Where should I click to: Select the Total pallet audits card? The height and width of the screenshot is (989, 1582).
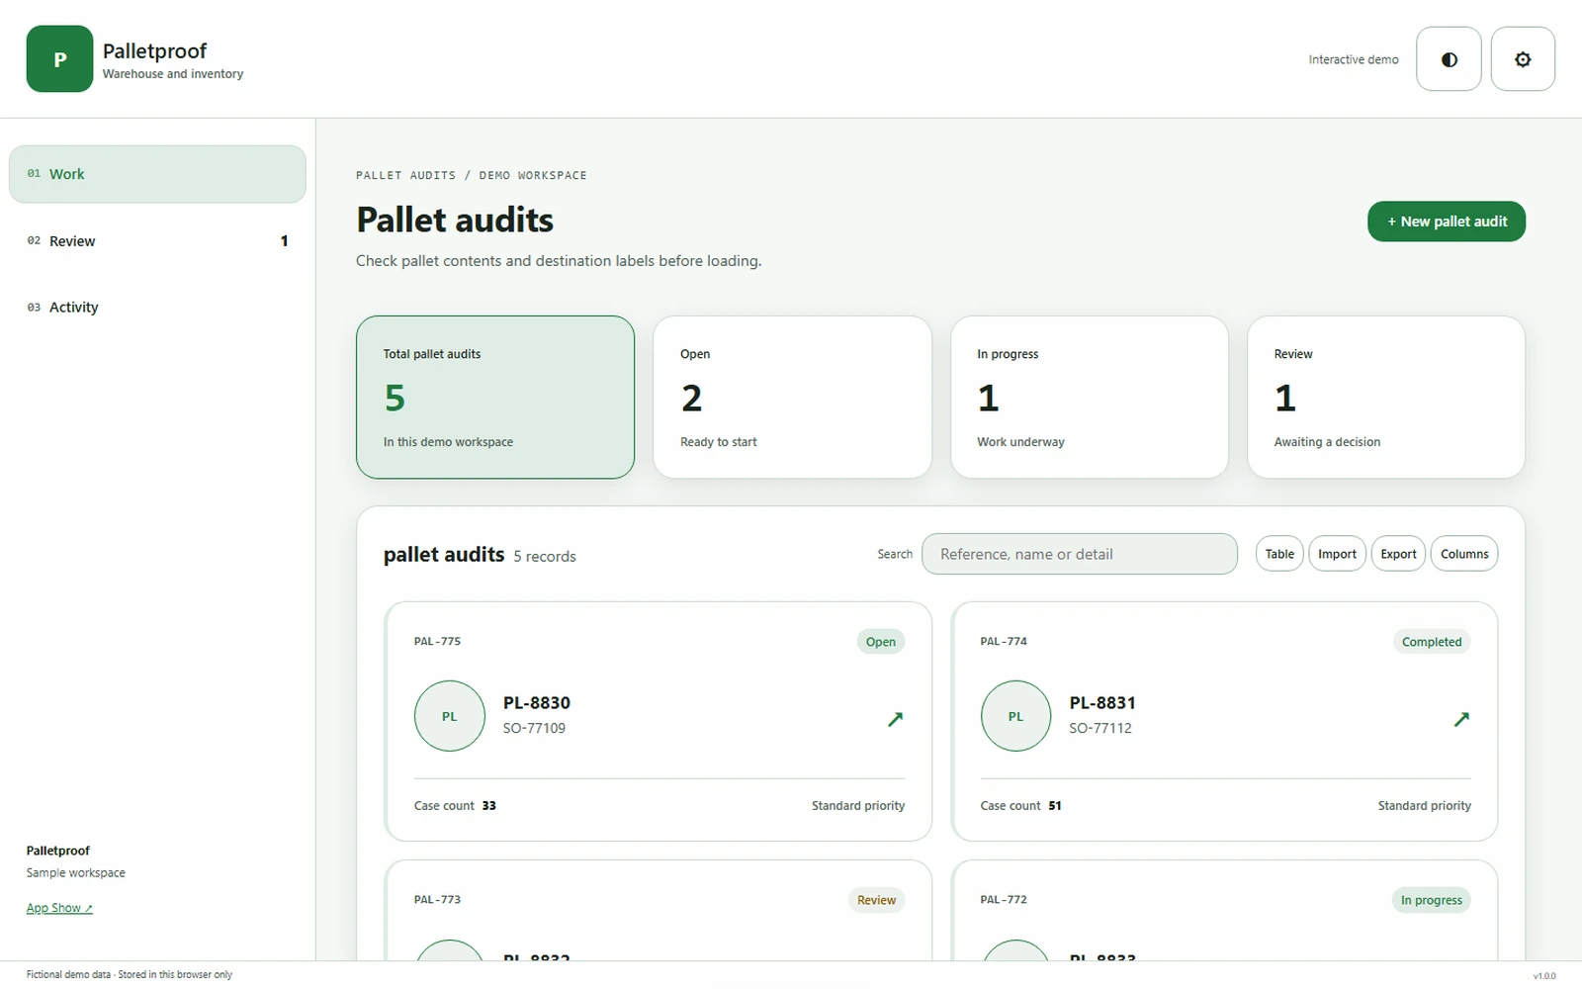(495, 398)
